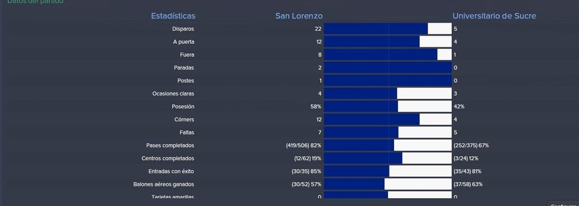Click the Centros completados label
The height and width of the screenshot is (206, 579).
click(x=167, y=159)
